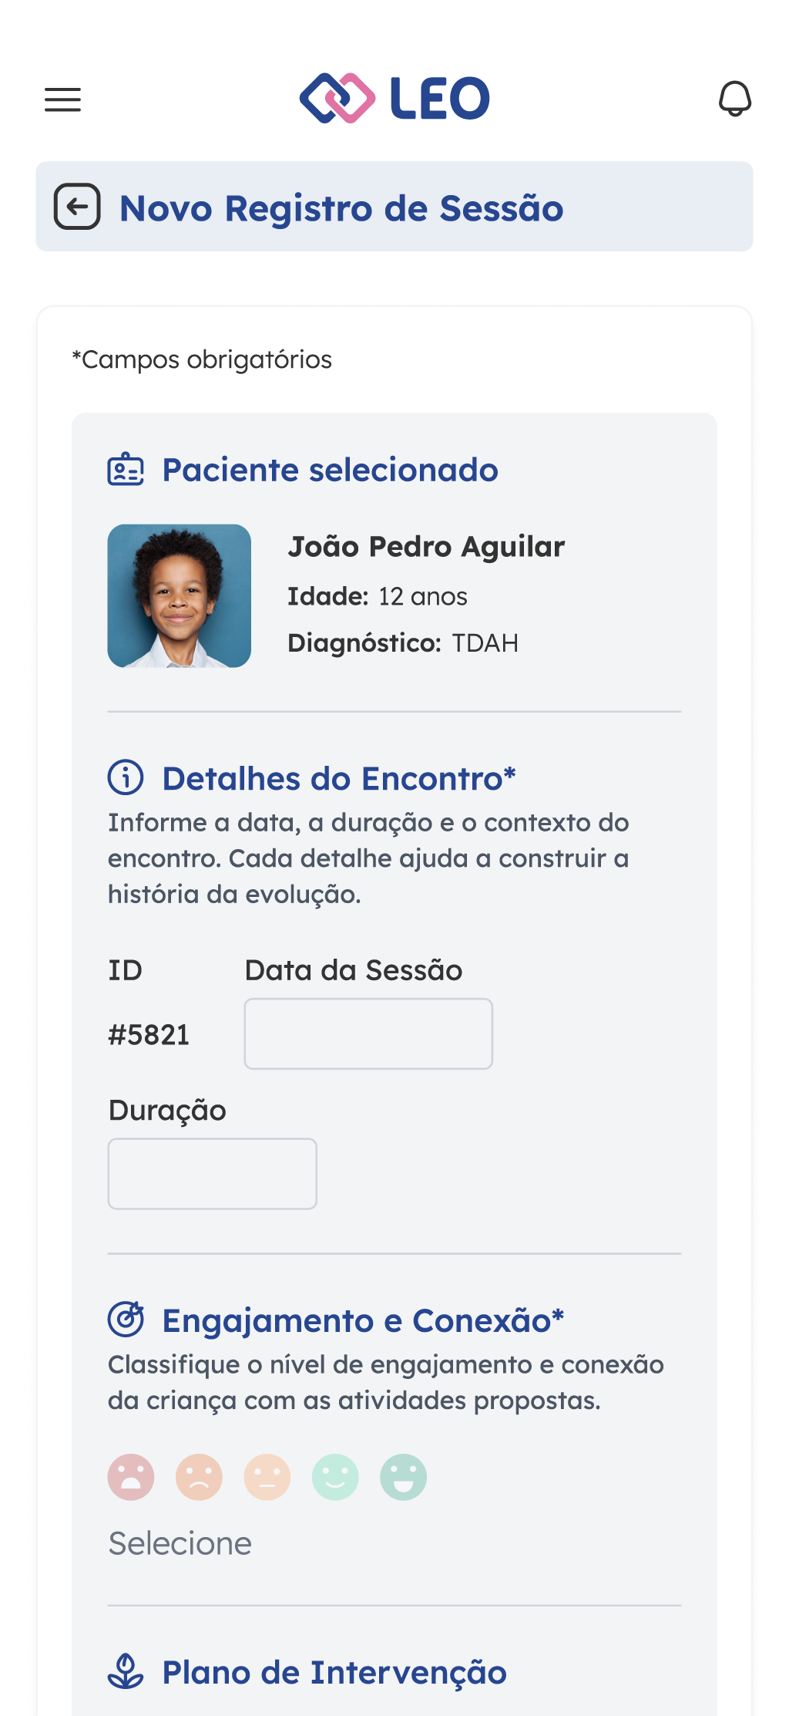Image resolution: width=789 pixels, height=1716 pixels.
Task: Click the Paciente selecionado heading
Action: (330, 470)
